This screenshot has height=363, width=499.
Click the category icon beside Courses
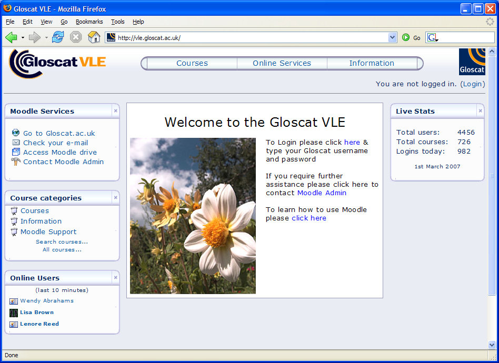coord(14,210)
